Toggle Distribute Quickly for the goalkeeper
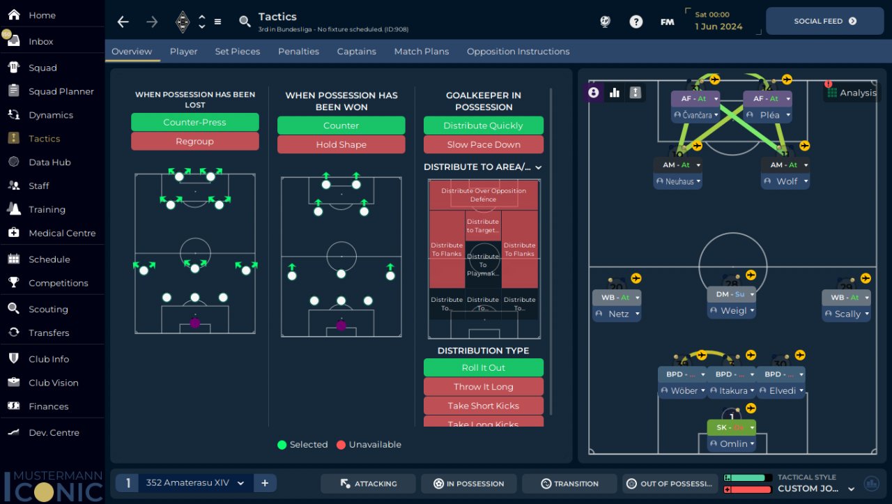 coord(484,126)
